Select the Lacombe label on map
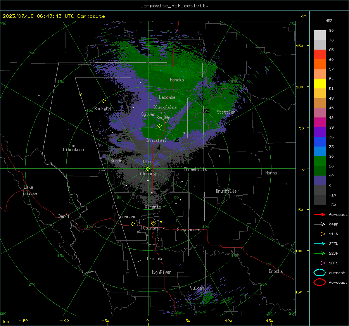The width and height of the screenshot is (349, 326). point(167,97)
